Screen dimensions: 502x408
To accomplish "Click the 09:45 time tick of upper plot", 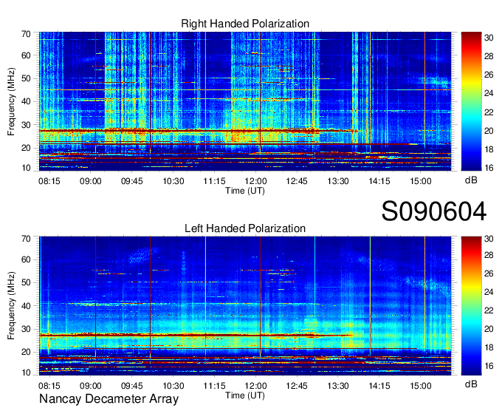I will coord(132,181).
